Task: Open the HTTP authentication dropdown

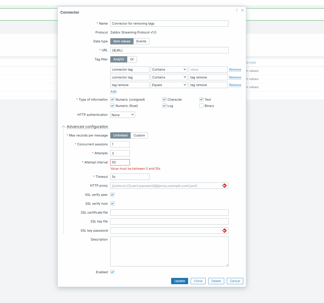Action: 123,115
